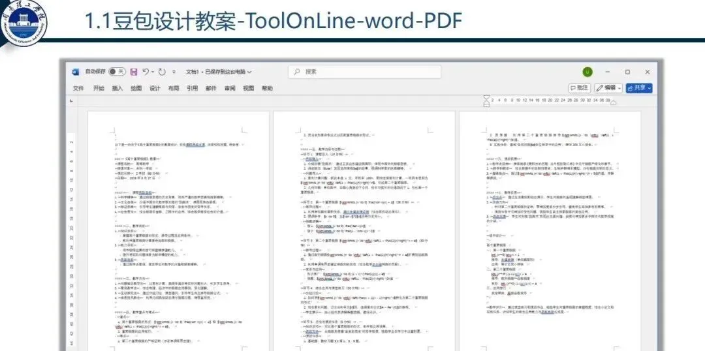The width and height of the screenshot is (705, 351).
Task: Open the 视图 ribbon tab
Action: (249, 88)
